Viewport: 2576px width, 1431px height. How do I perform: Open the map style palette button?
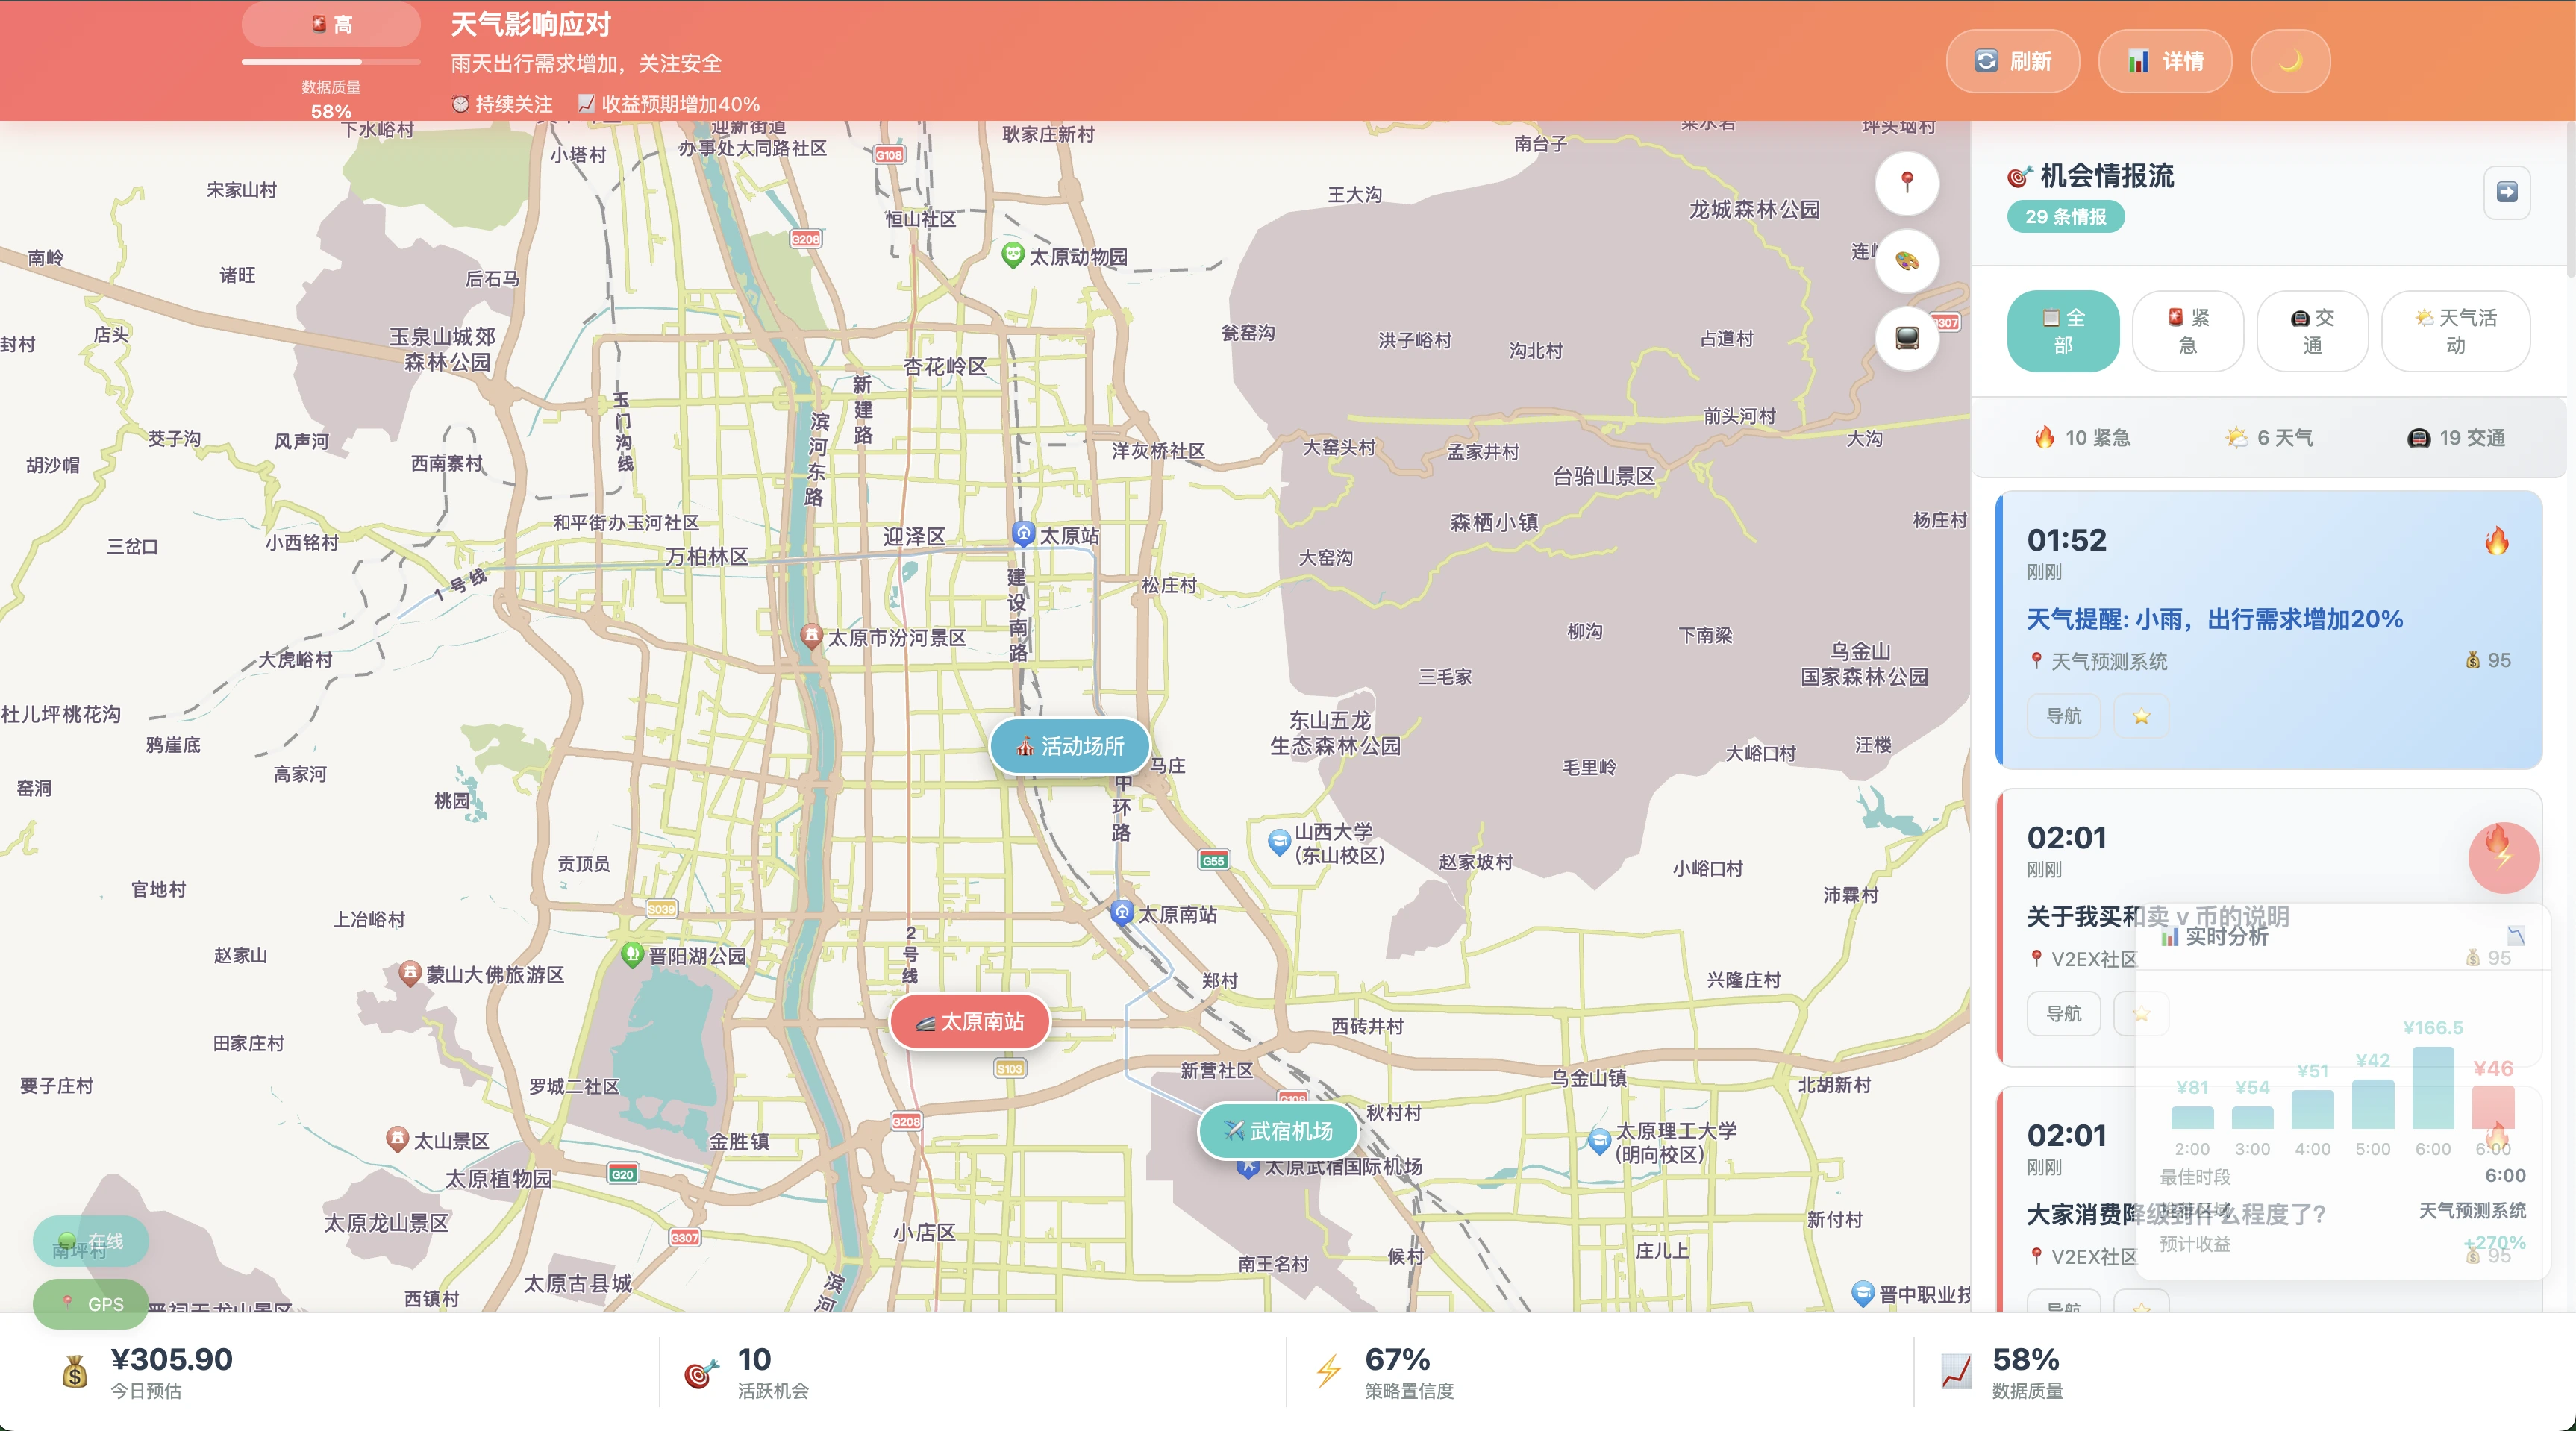click(1907, 261)
